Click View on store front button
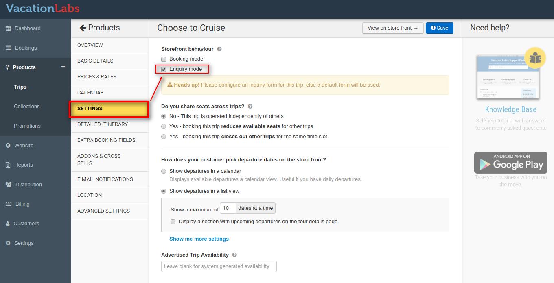 click(392, 28)
